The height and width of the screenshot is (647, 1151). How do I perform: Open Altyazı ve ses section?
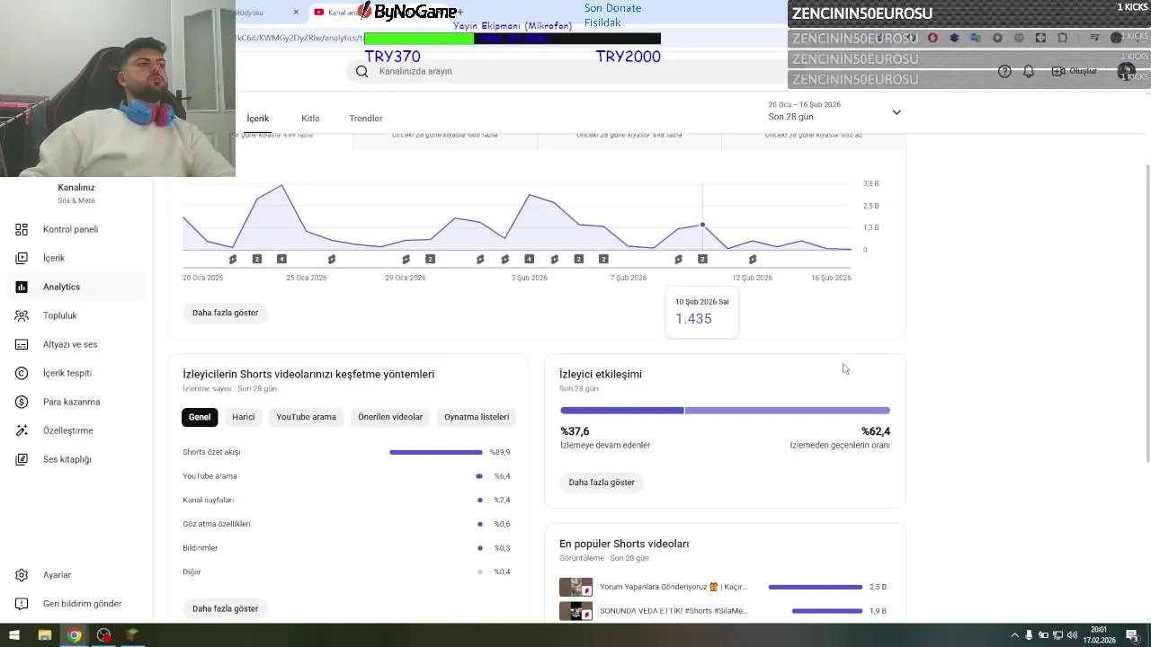pos(72,344)
